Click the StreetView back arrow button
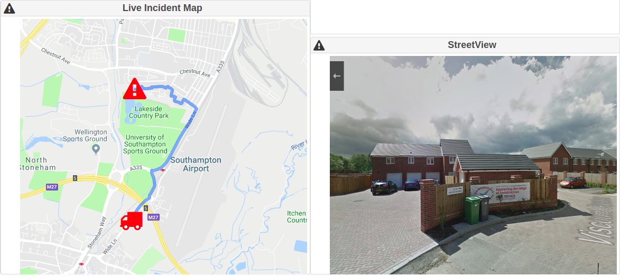This screenshot has height=276, width=620. click(x=337, y=76)
